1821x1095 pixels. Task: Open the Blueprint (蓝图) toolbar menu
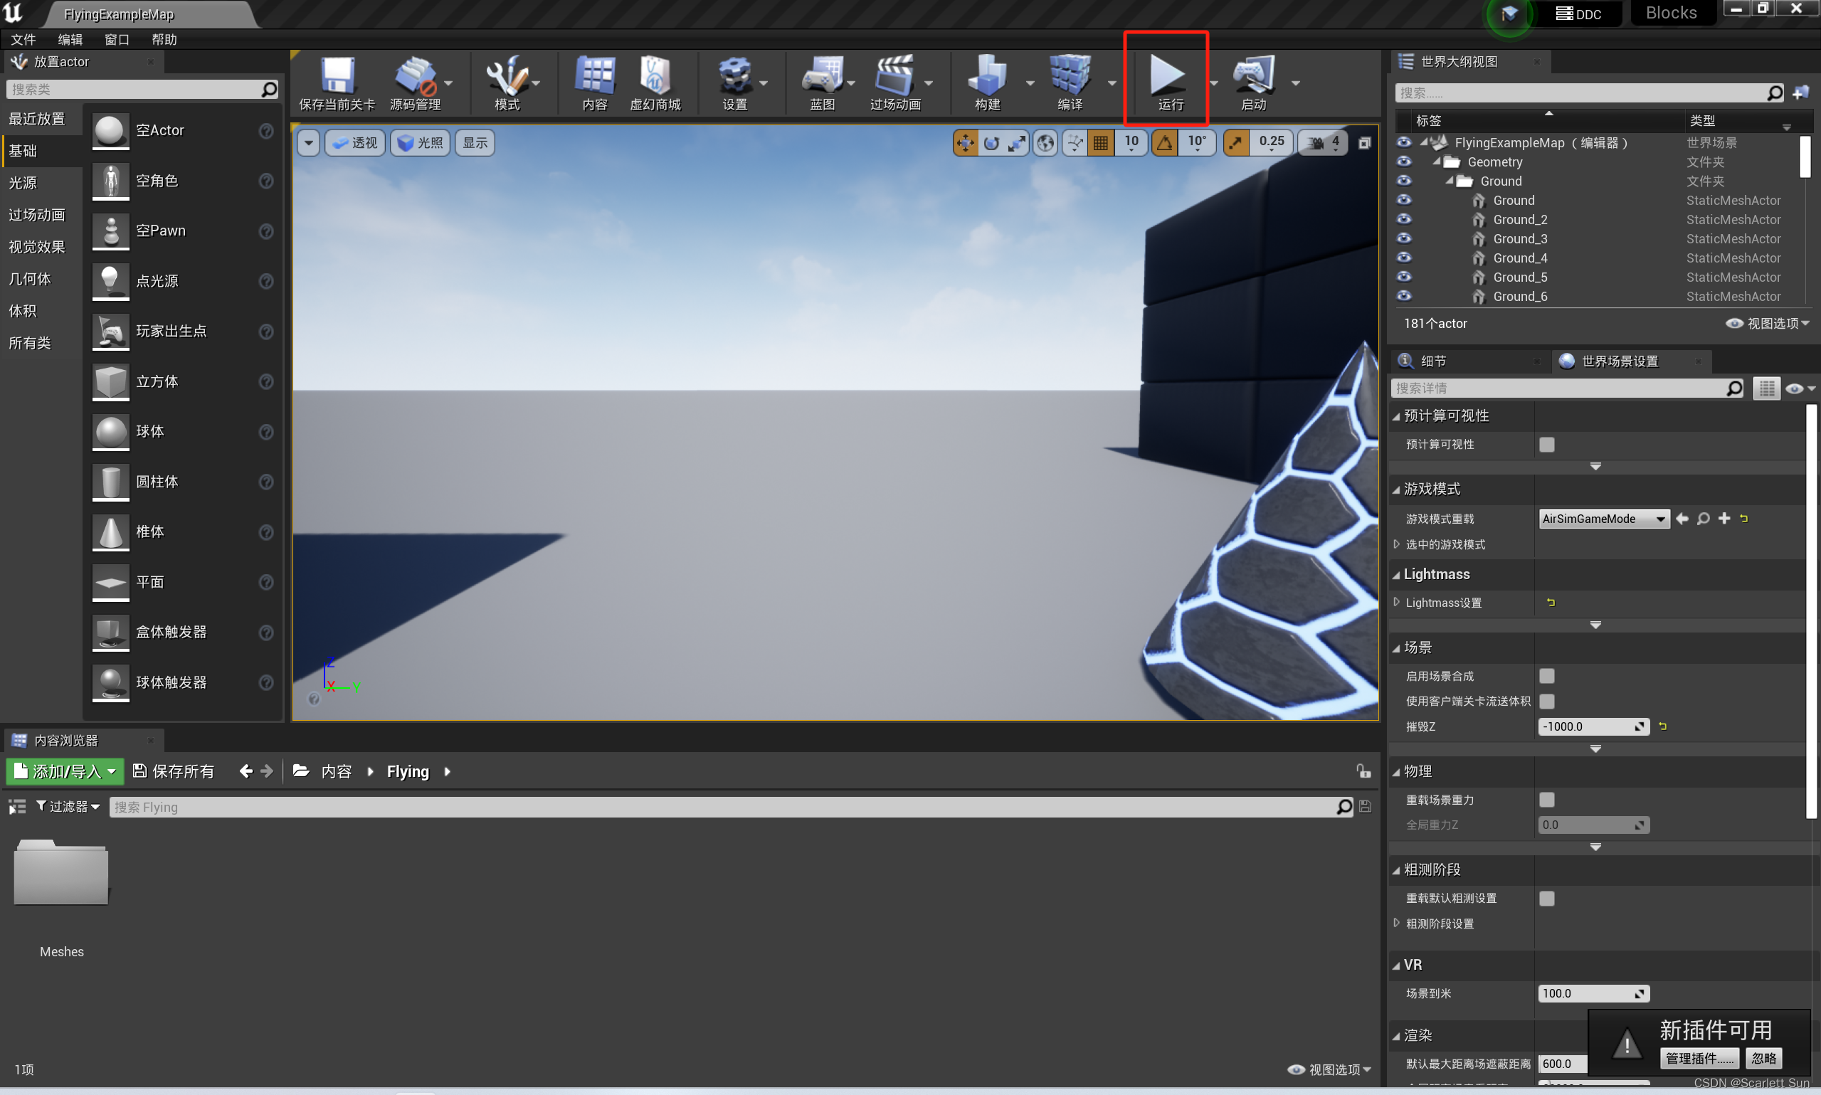click(822, 76)
